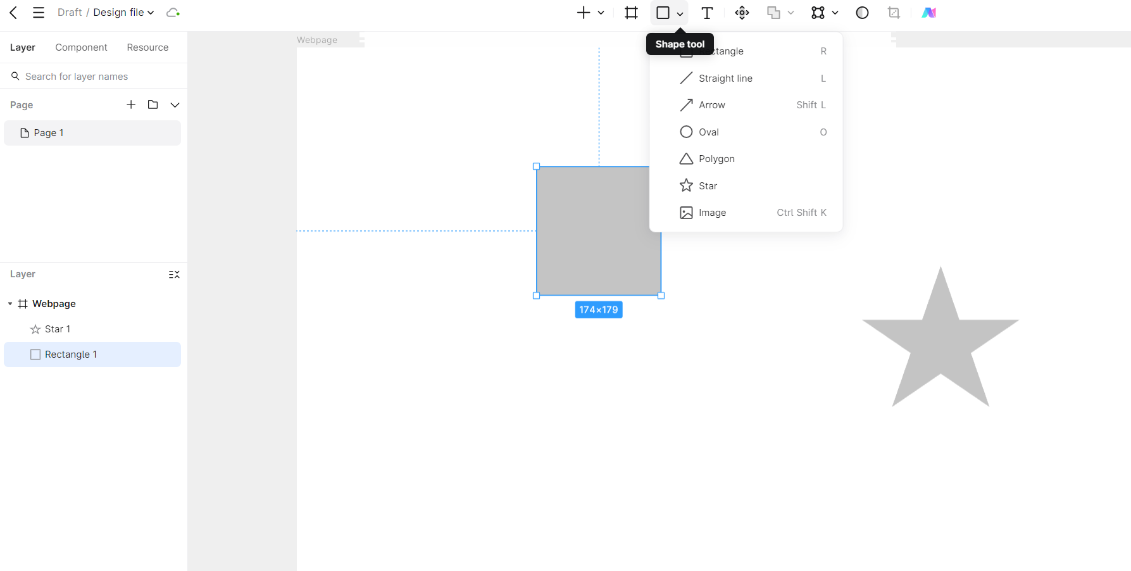Click the plus insert tool
This screenshot has height=571, width=1131.
click(584, 13)
